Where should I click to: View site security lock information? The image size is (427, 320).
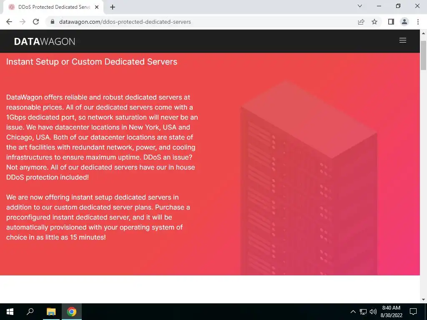click(x=53, y=22)
